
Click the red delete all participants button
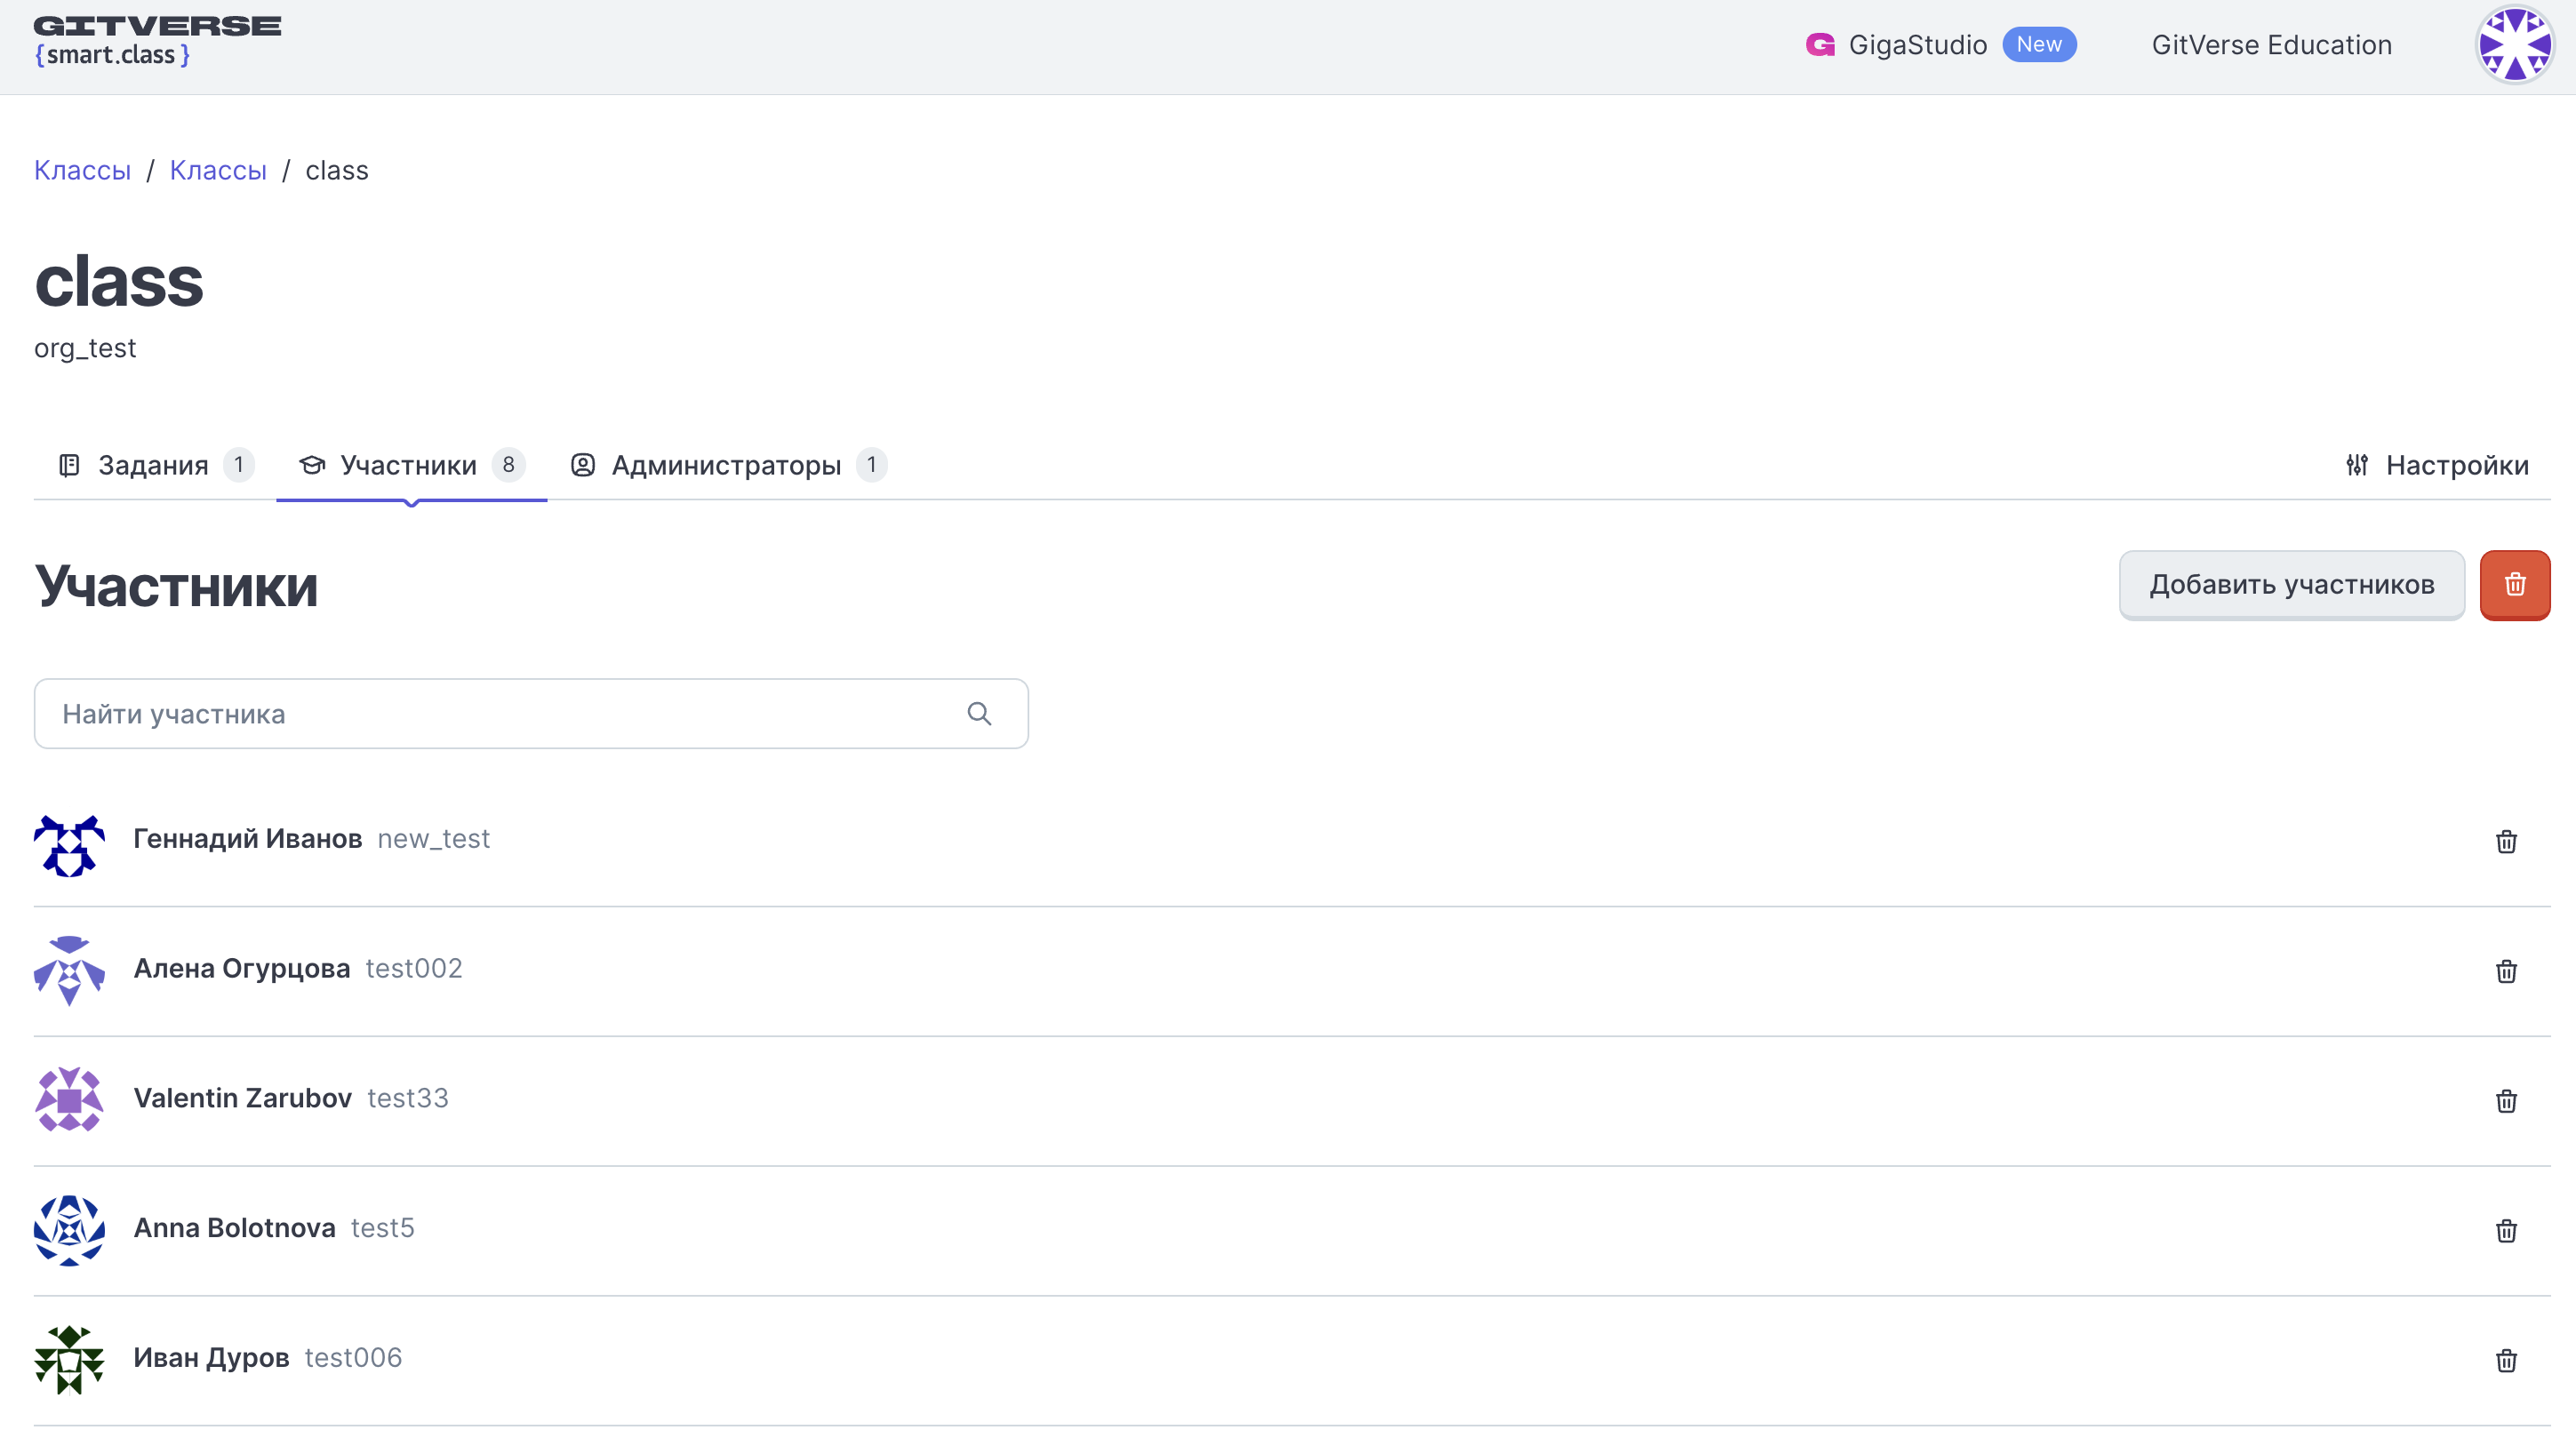[x=2514, y=585]
